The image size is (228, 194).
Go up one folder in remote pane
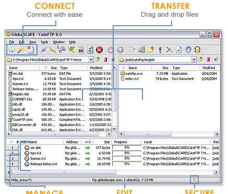click(x=201, y=60)
